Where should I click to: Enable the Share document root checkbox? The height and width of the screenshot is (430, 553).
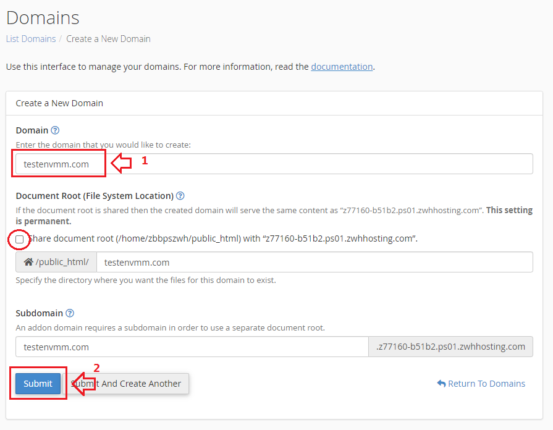(x=20, y=240)
